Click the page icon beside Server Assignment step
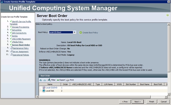This screenshot has width=171, height=105. click(x=11, y=51)
